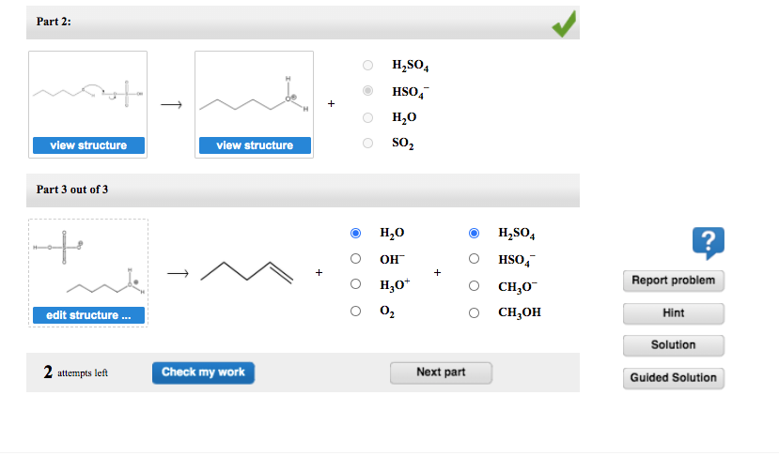Click the Solution button
Screen dimensions: 779x456
tap(673, 345)
